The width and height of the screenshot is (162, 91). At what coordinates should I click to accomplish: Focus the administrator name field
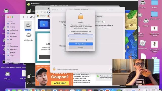click(x=81, y=36)
